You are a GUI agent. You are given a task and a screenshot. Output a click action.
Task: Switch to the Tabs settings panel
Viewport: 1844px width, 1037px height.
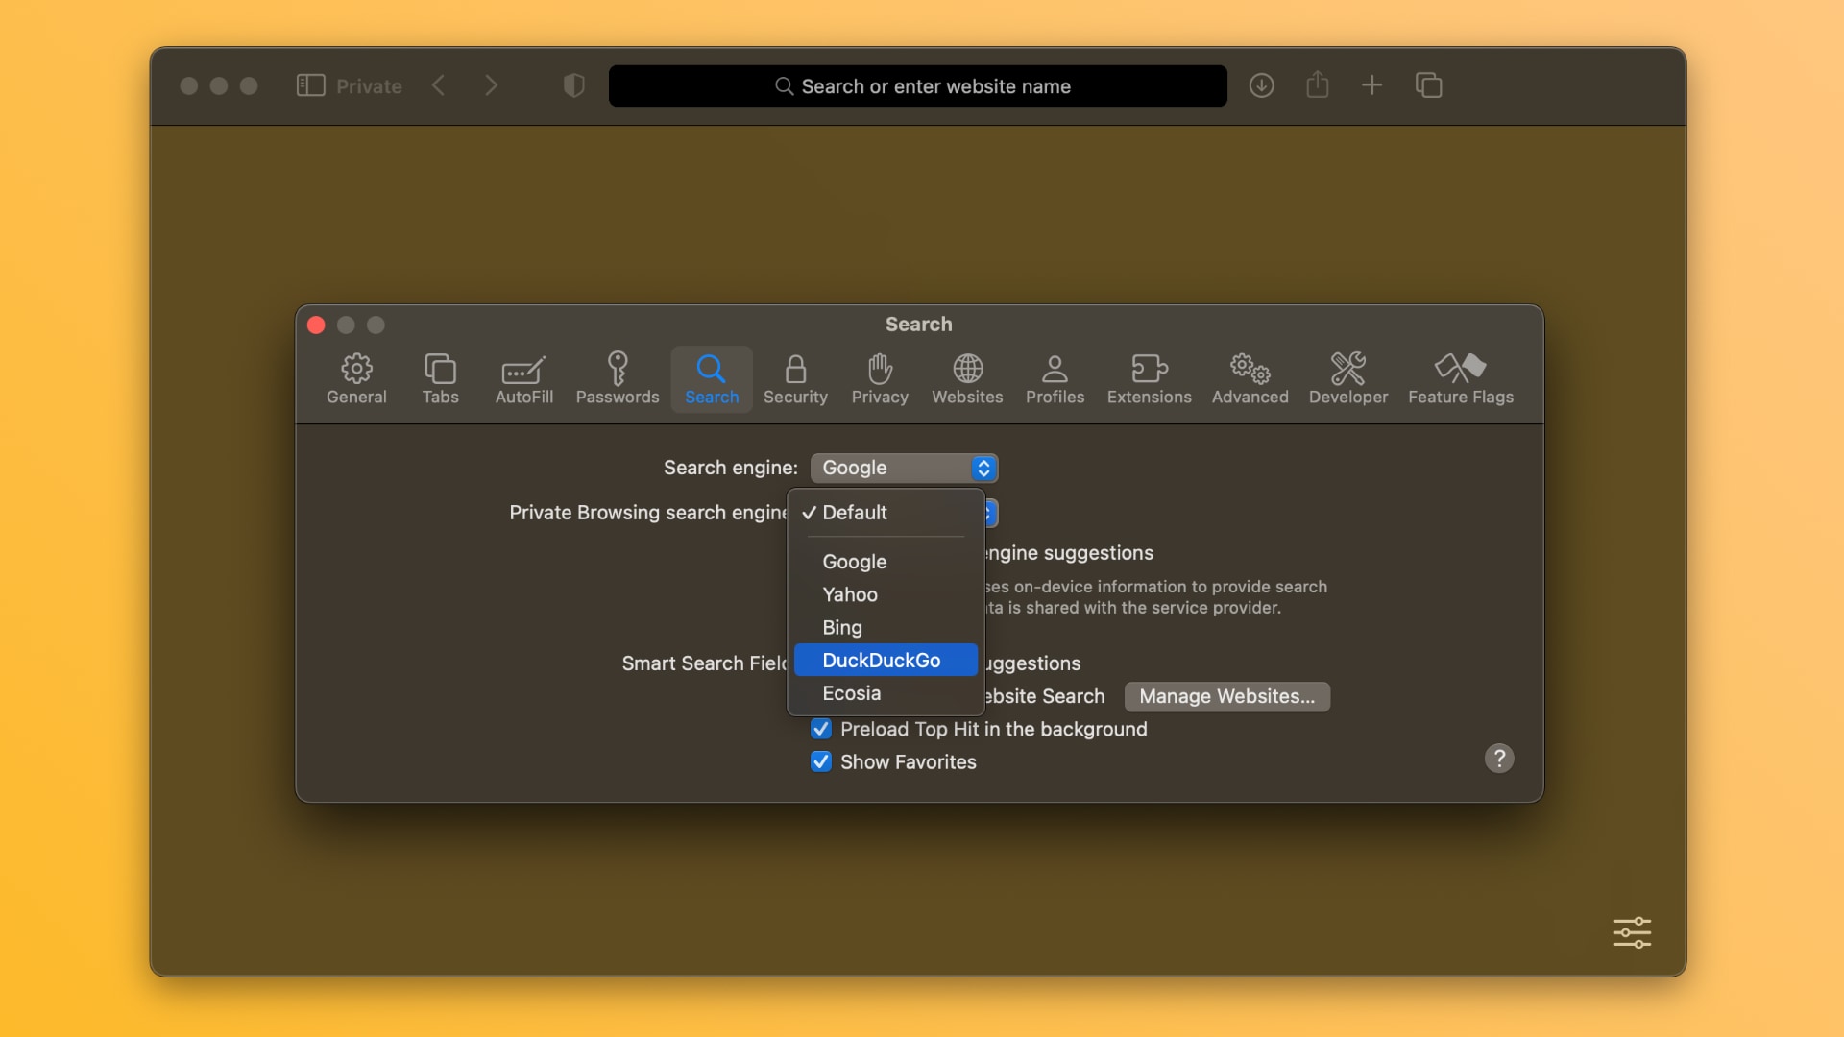(x=440, y=376)
